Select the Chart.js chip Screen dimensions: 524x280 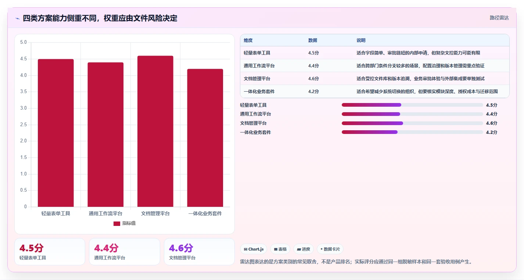tap(254, 249)
